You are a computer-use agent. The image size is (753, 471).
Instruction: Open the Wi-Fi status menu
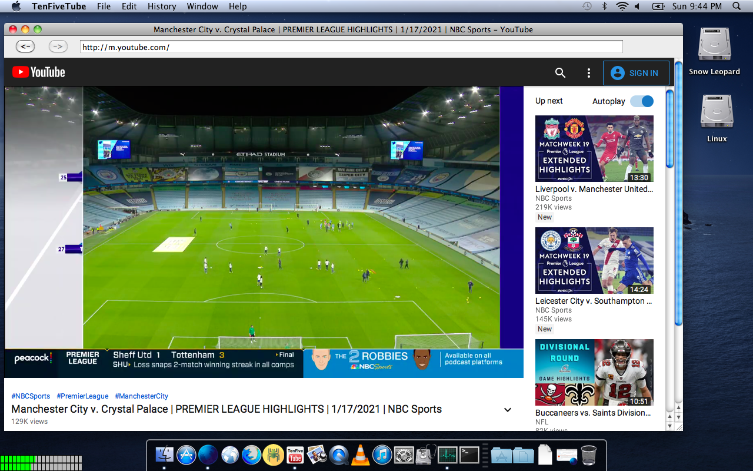[622, 6]
